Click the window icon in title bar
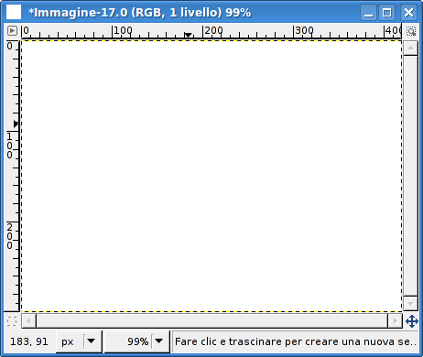 point(14,12)
